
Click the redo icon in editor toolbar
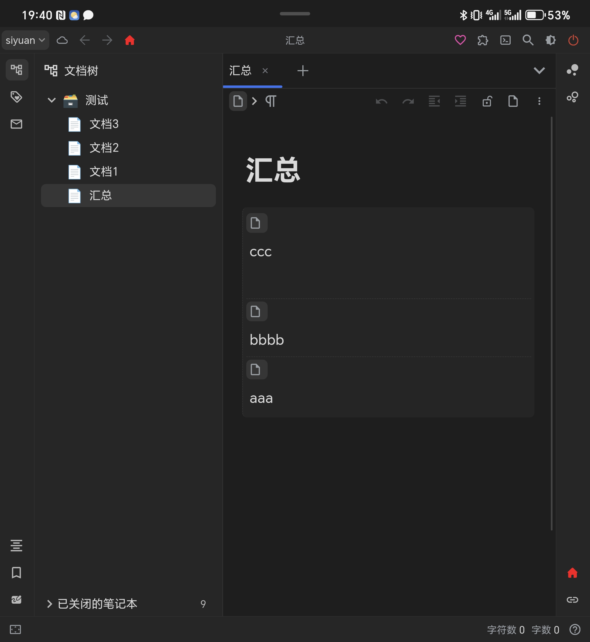tap(408, 101)
